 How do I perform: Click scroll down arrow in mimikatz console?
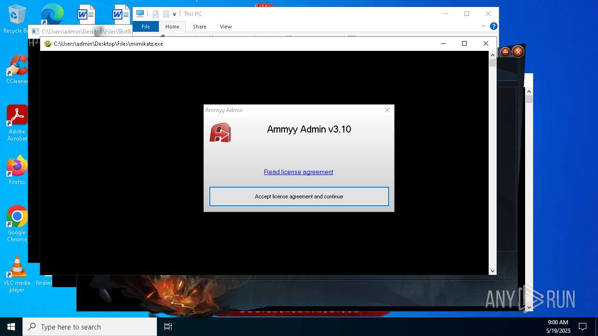coord(492,271)
